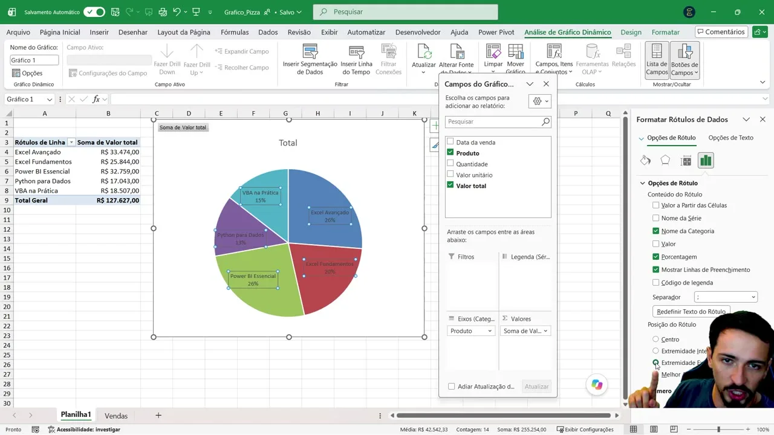Viewport: 774px width, 435px height.
Task: Open the Design ribbon tab
Action: point(631,32)
